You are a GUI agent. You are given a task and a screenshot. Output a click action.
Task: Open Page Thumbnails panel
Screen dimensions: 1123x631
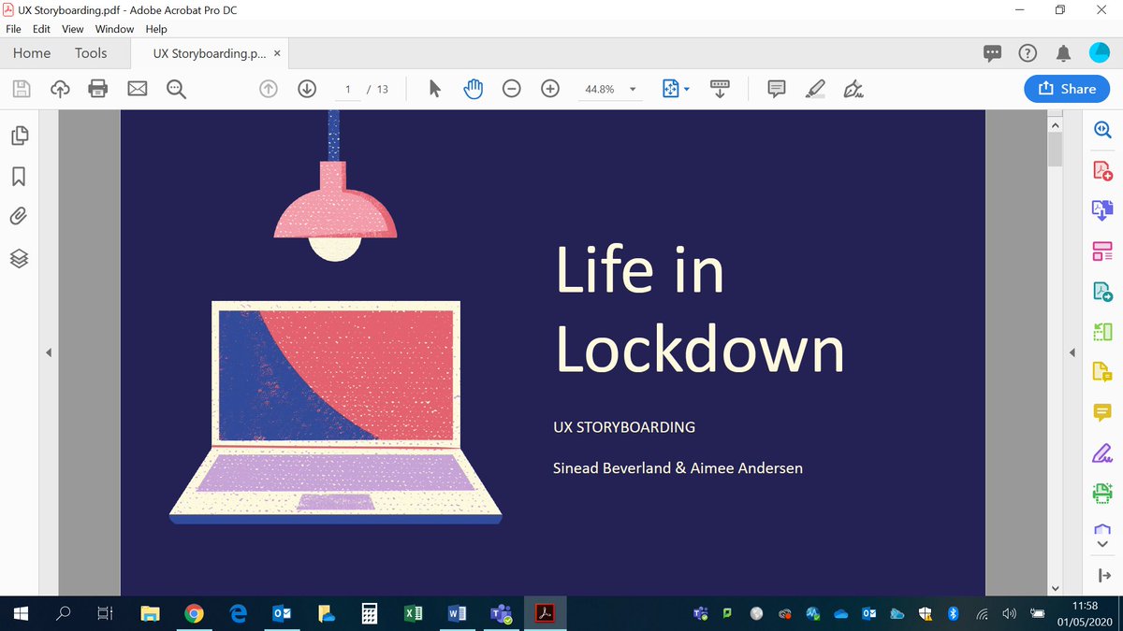click(x=19, y=136)
